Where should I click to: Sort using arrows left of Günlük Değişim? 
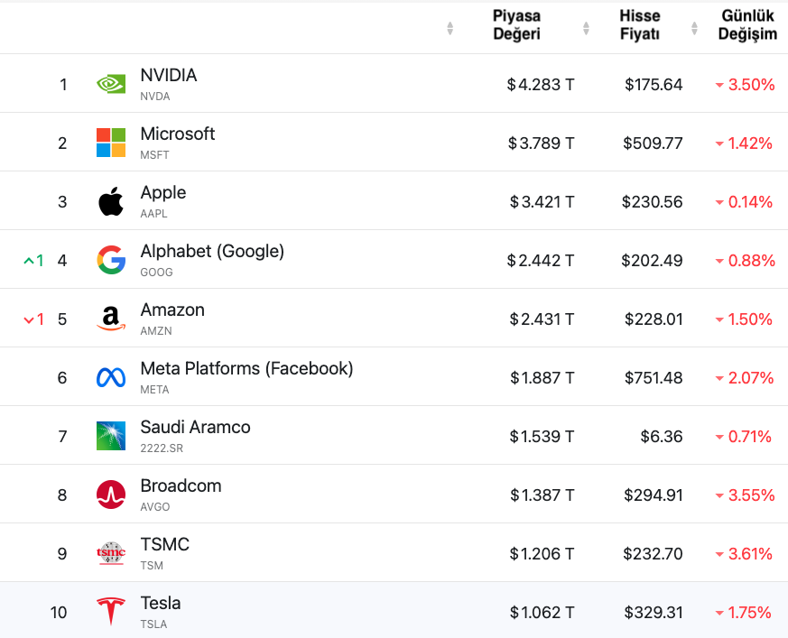[694, 29]
